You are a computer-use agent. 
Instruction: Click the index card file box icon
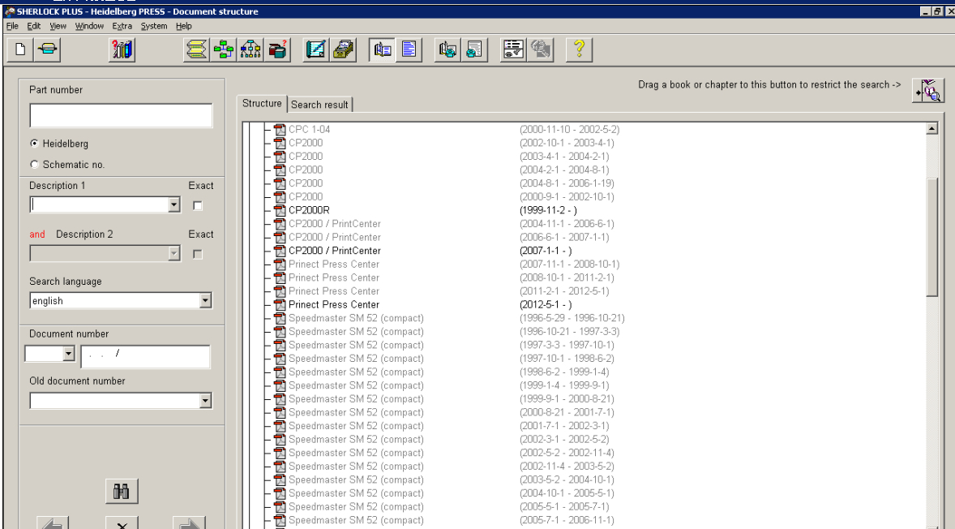[343, 49]
